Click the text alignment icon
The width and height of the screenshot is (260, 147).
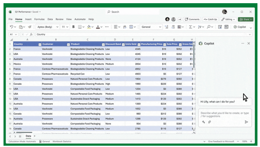pos(116,27)
